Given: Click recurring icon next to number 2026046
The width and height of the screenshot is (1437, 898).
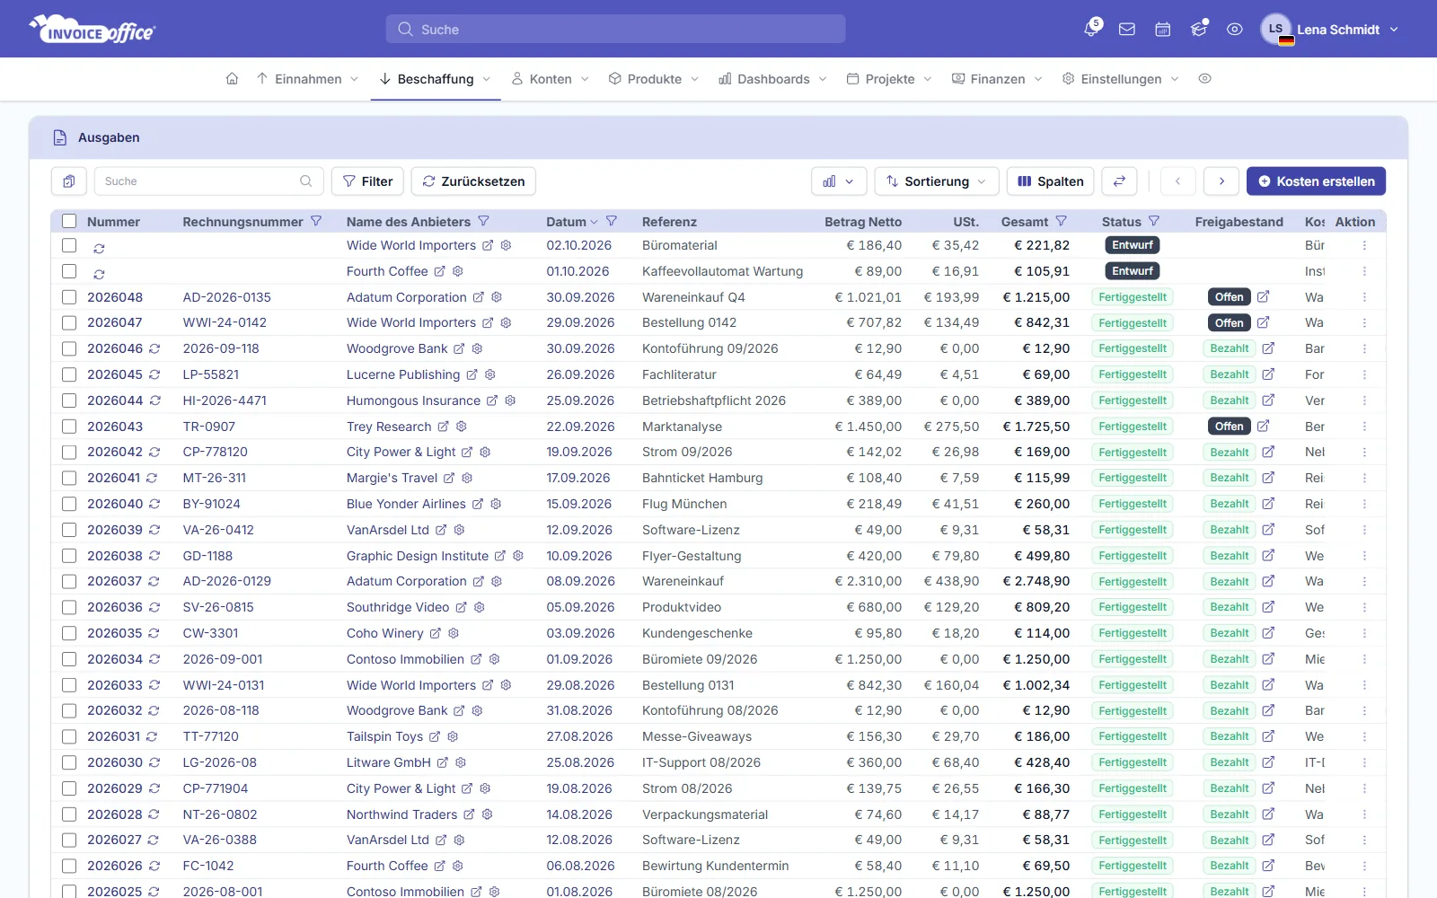Looking at the screenshot, I should tap(154, 348).
